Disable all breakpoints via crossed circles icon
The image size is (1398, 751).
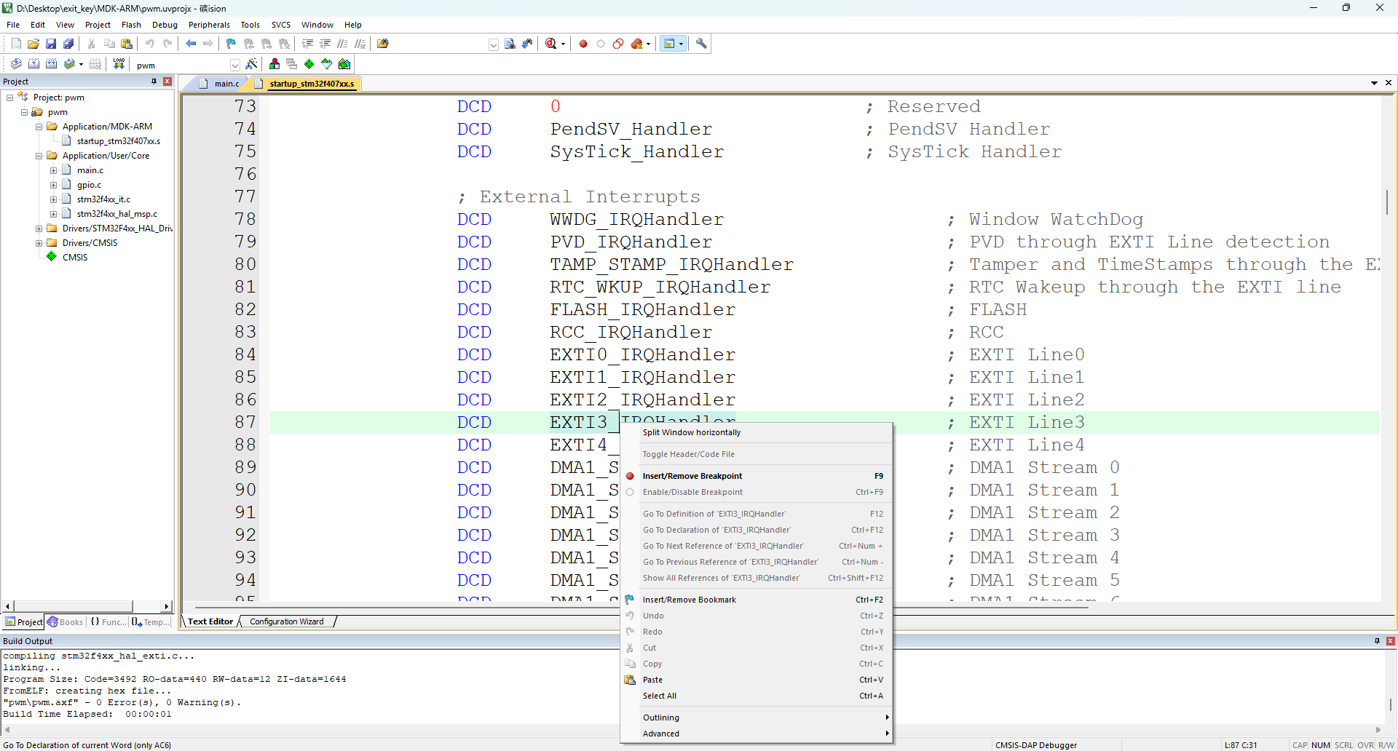618,44
